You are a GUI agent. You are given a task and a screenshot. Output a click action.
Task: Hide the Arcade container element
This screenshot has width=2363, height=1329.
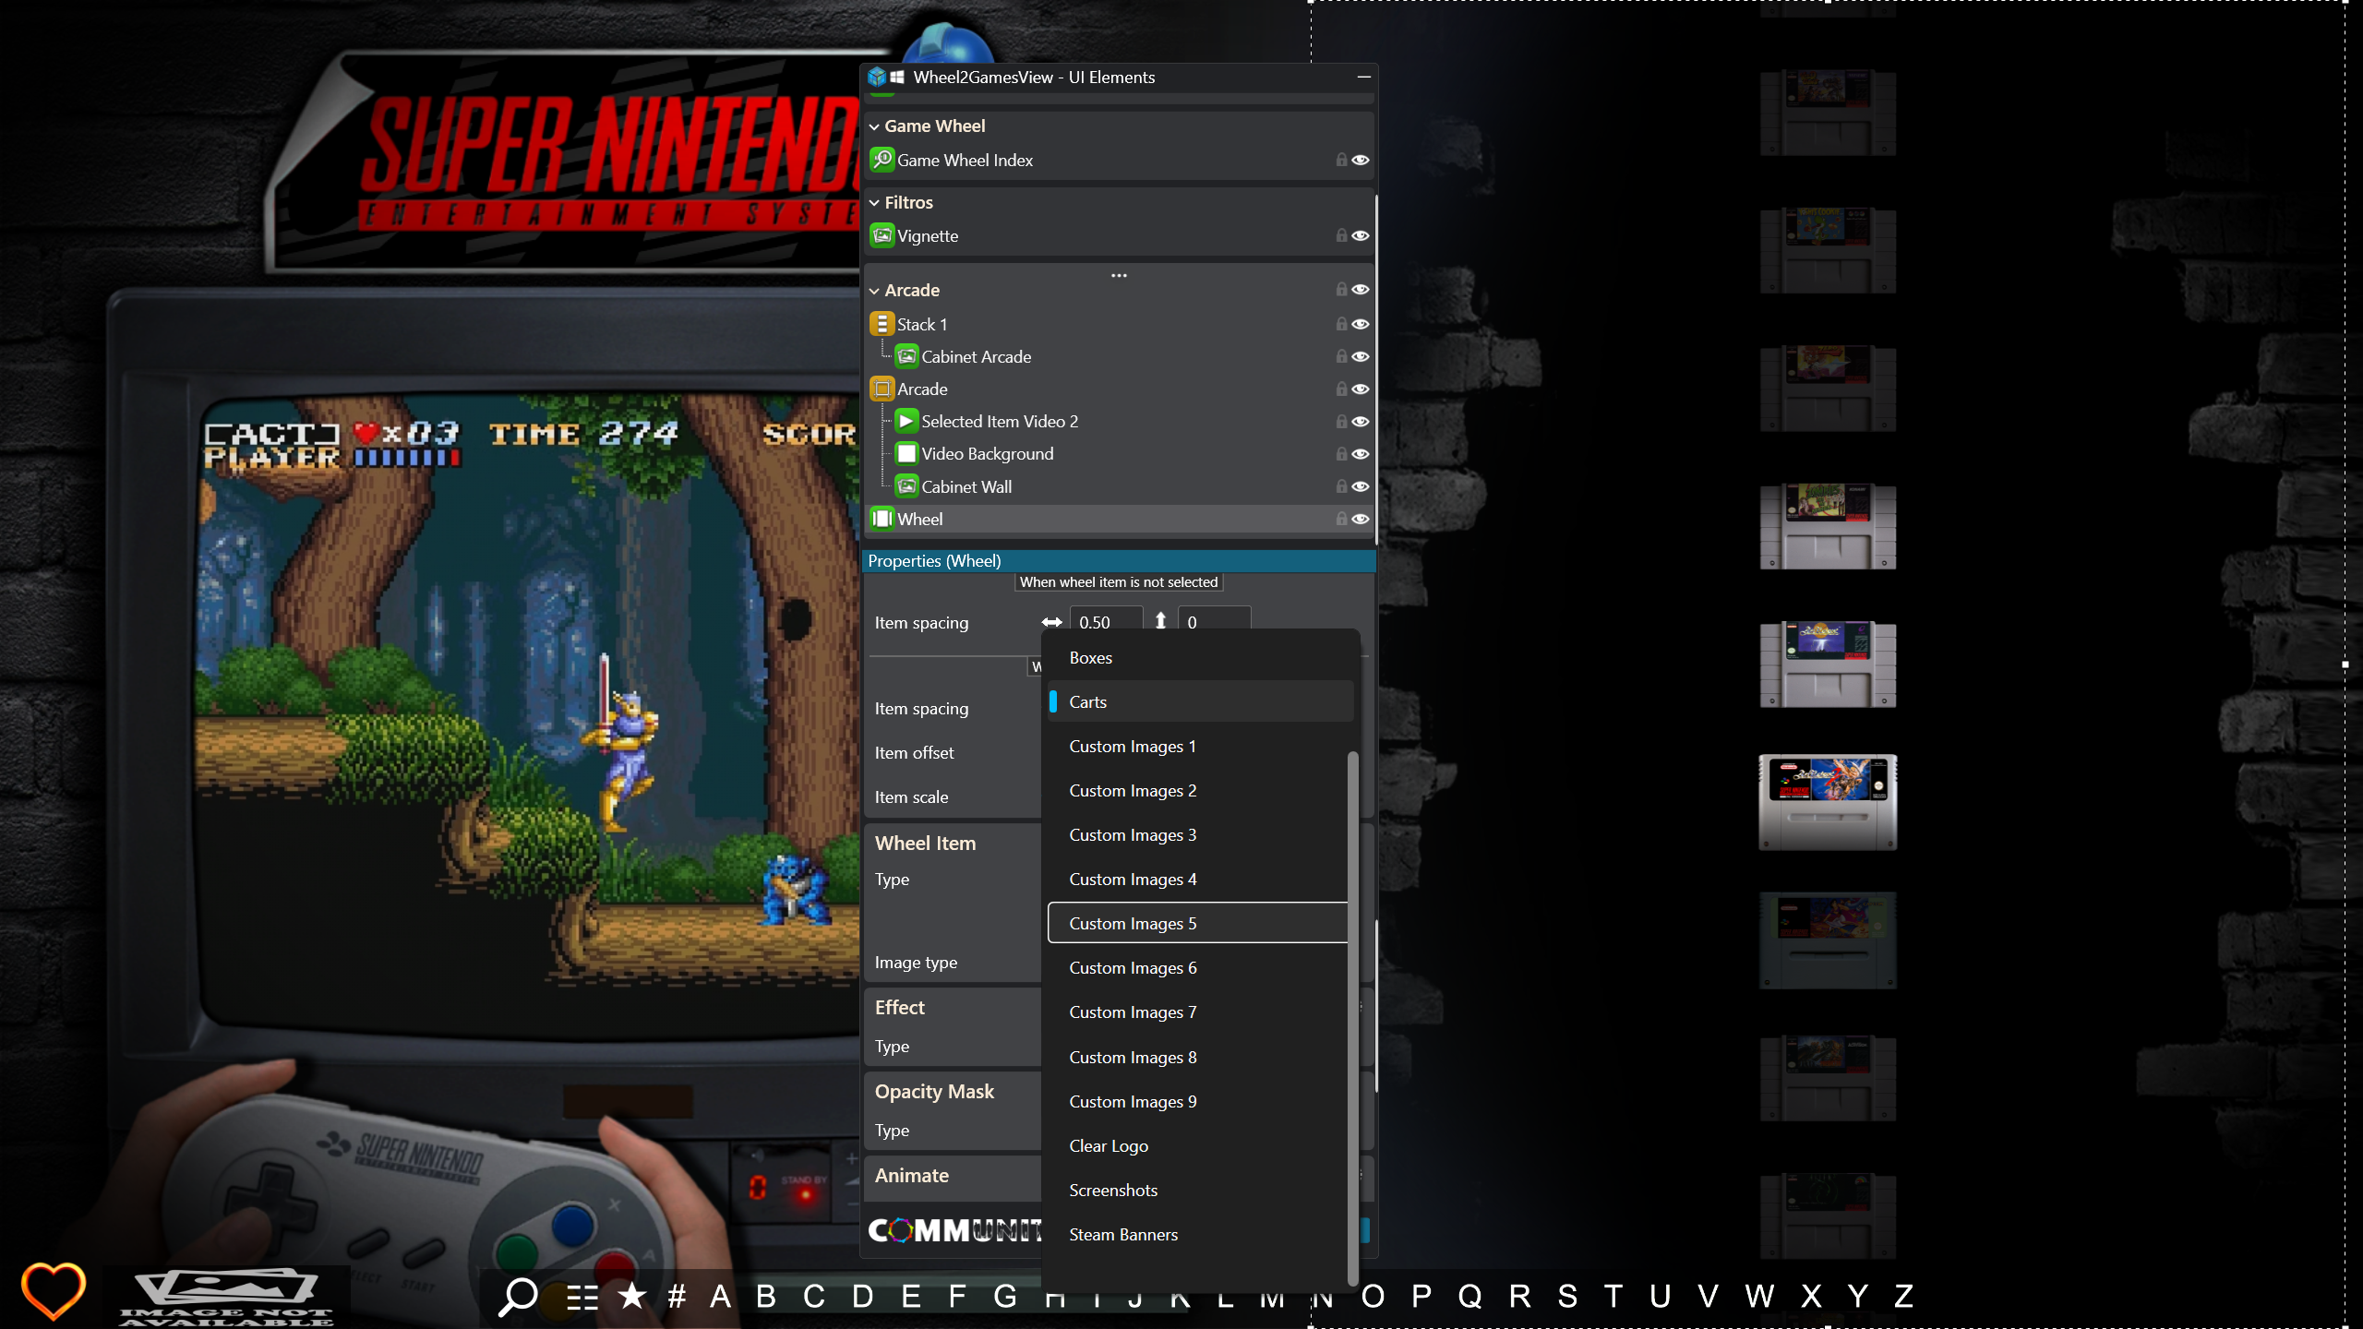[x=1361, y=389]
